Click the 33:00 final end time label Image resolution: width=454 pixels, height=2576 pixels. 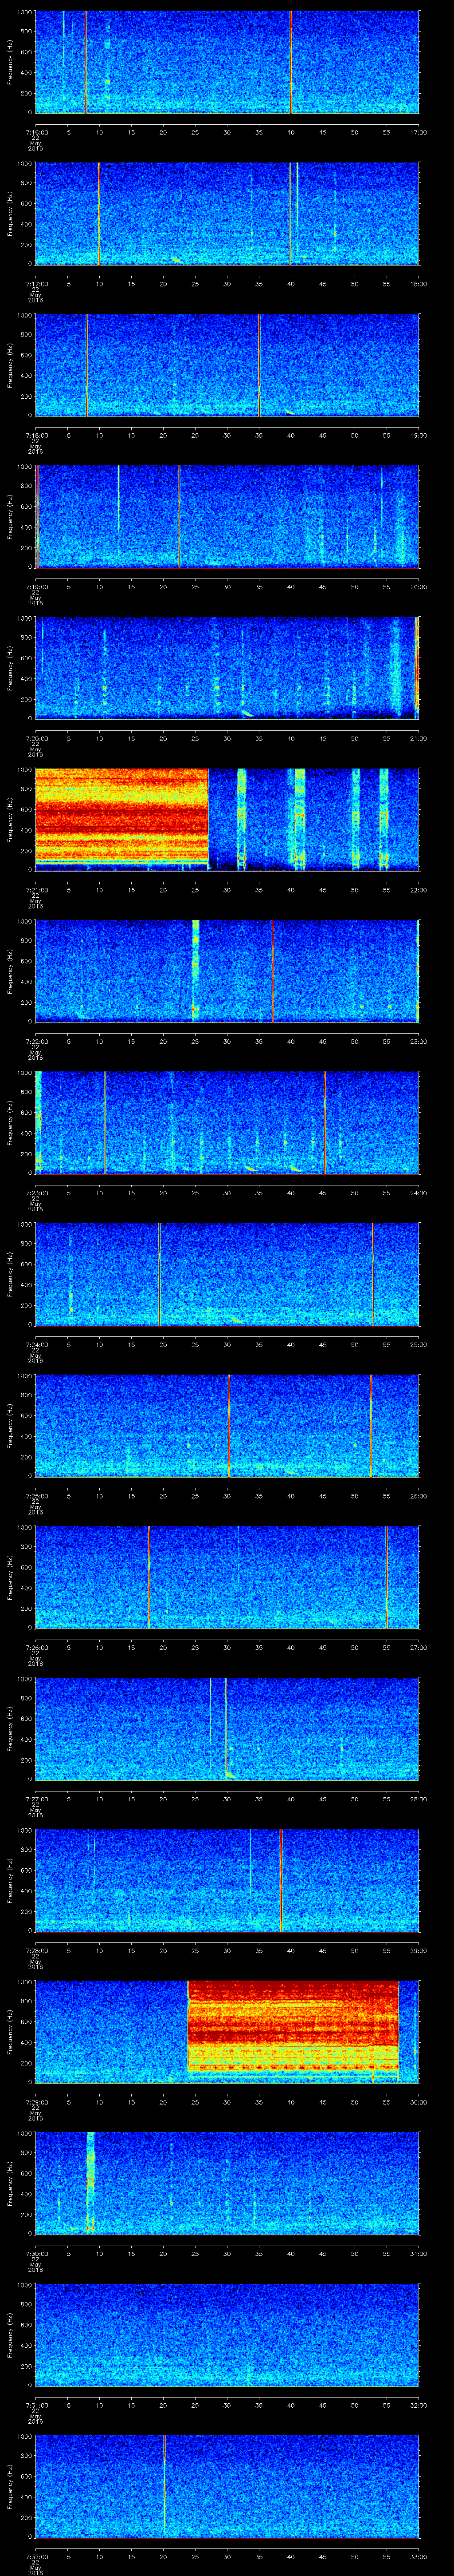418,2556
